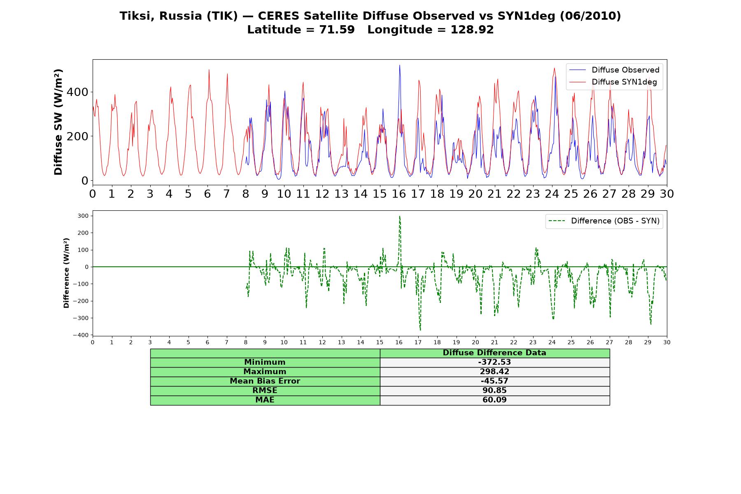Click the Difference (OBS - SYN) legend label
This screenshot has height=494, width=741.
tap(615, 221)
